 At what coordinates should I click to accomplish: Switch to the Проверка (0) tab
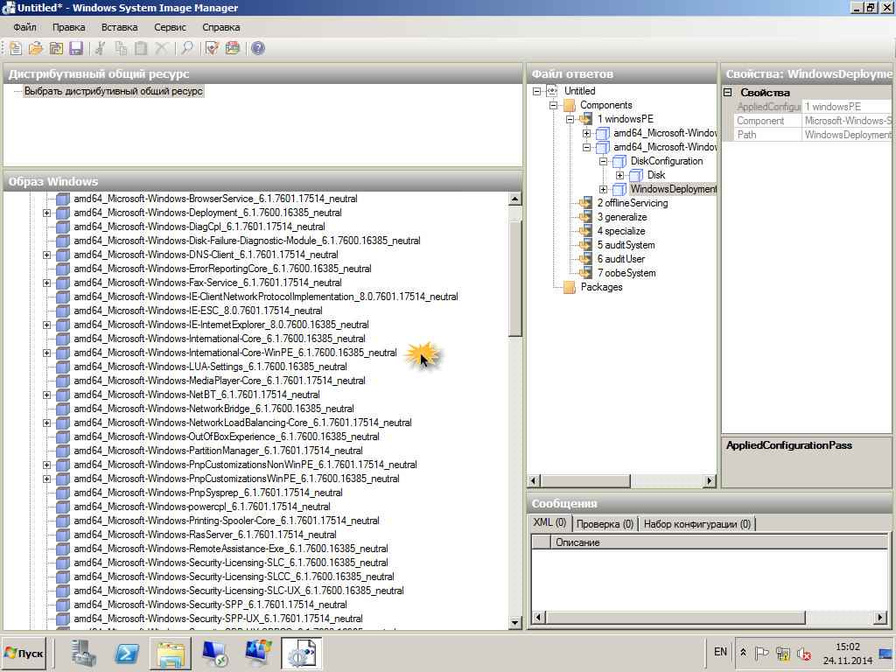coord(605,523)
